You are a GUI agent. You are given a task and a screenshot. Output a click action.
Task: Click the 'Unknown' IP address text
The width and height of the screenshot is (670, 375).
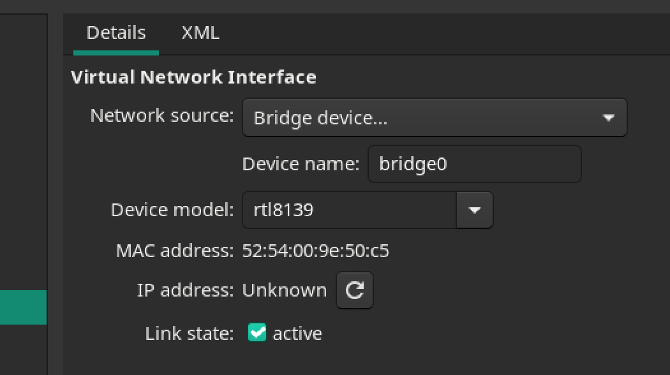pos(285,291)
